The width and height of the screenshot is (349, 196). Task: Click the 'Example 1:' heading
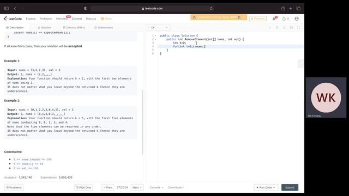(12, 61)
